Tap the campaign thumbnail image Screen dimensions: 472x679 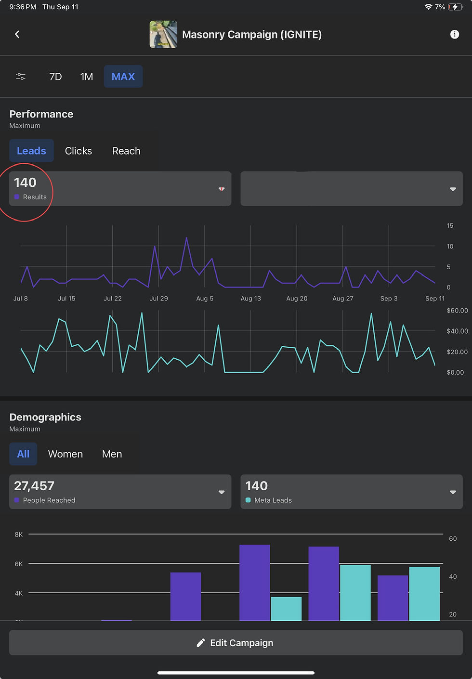(x=163, y=34)
